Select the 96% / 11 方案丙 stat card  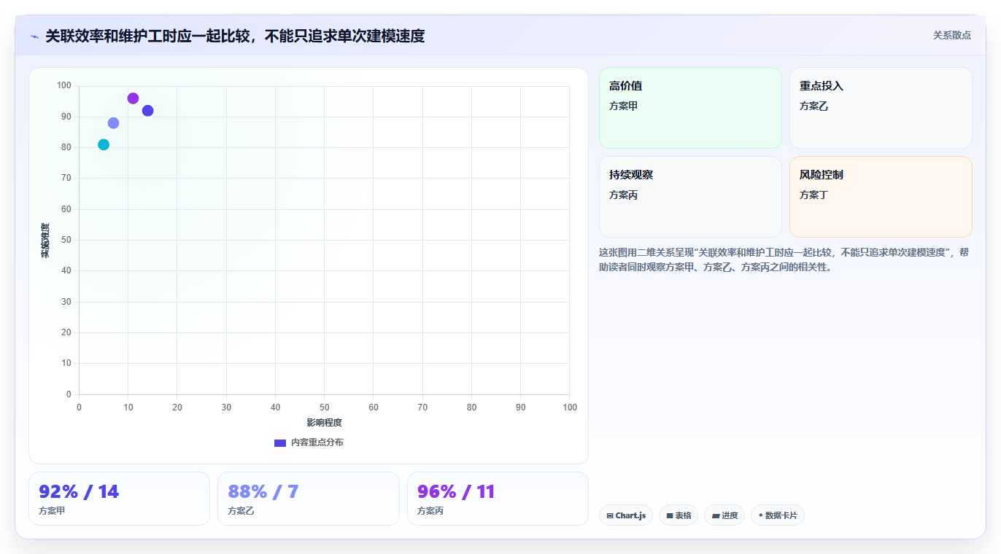point(498,499)
